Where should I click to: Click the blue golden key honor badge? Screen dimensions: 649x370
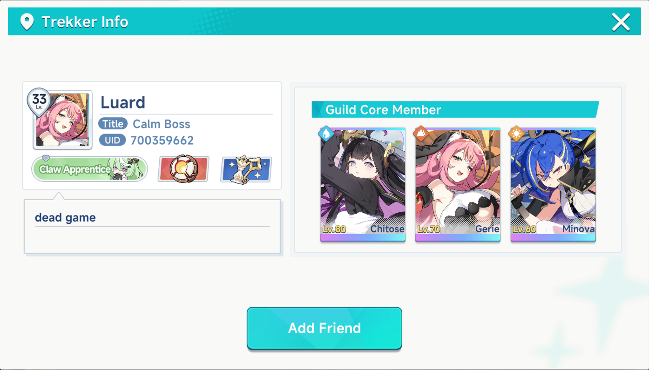click(x=246, y=169)
